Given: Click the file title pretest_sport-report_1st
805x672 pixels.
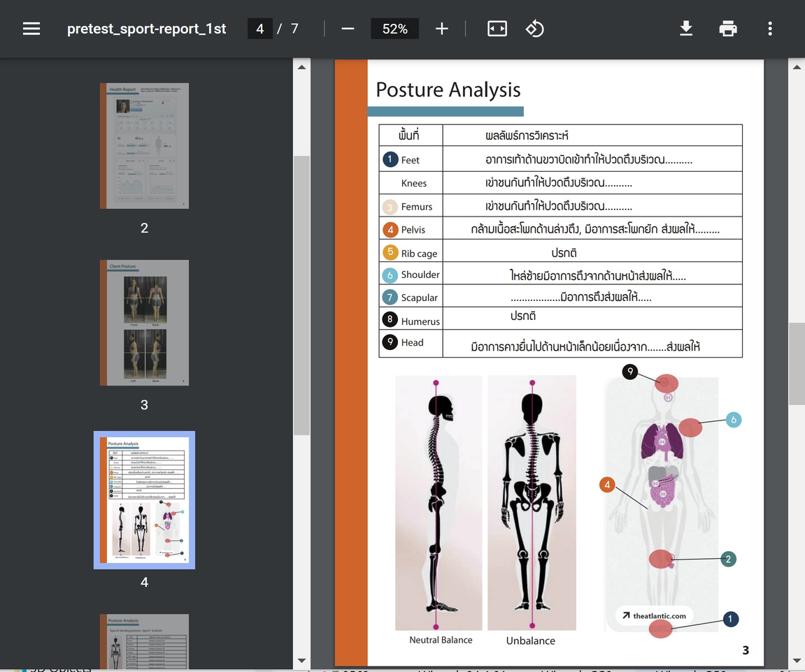Looking at the screenshot, I should [146, 29].
